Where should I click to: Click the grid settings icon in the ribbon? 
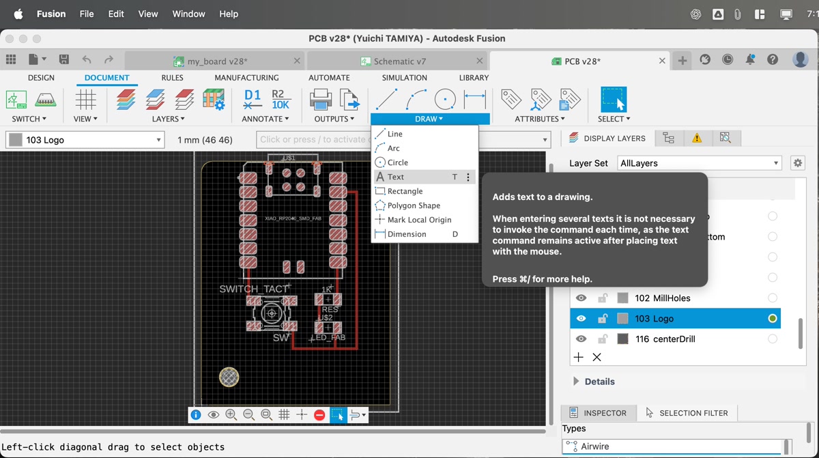[x=85, y=100]
